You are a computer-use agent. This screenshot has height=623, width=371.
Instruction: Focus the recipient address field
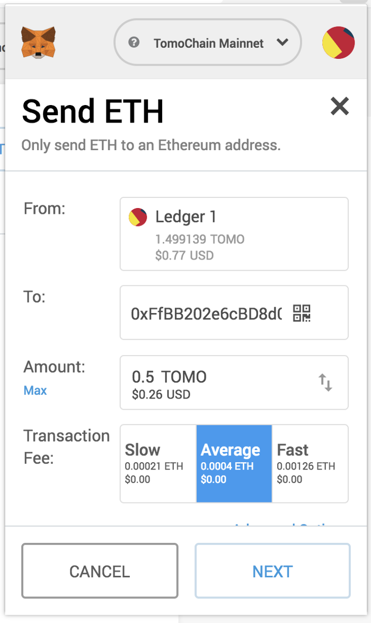234,313
